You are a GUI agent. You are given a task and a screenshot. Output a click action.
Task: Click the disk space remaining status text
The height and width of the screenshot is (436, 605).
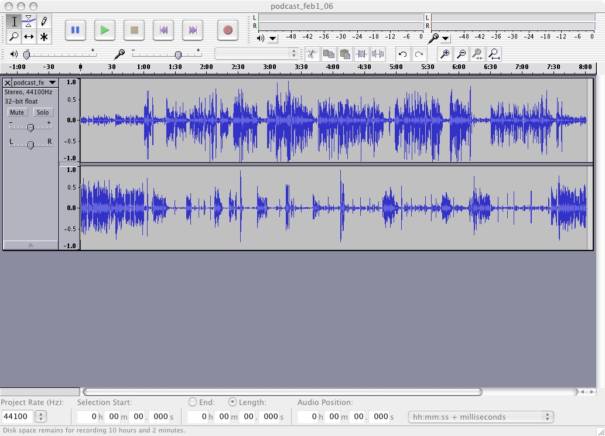click(94, 430)
